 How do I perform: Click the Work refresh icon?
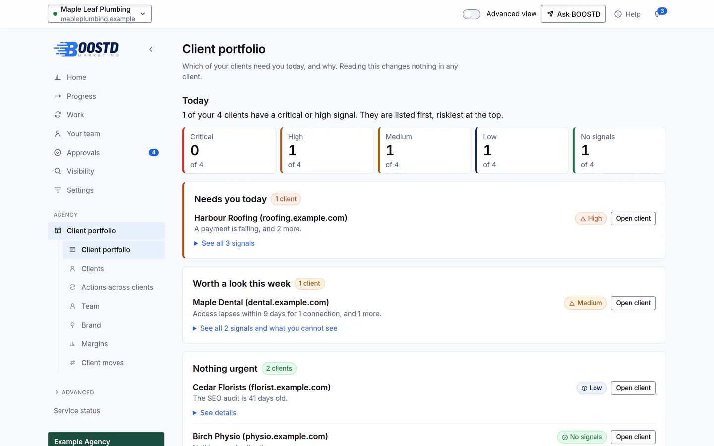58,115
